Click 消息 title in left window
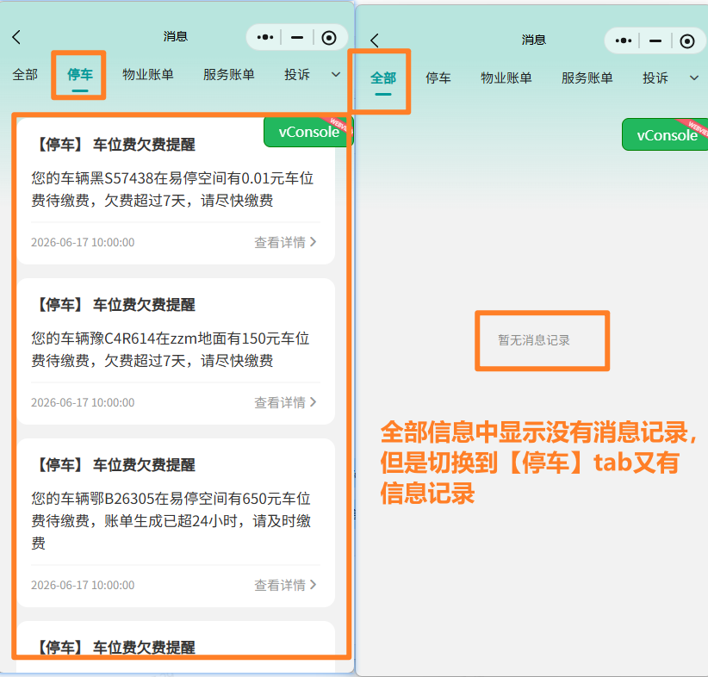 click(x=176, y=36)
